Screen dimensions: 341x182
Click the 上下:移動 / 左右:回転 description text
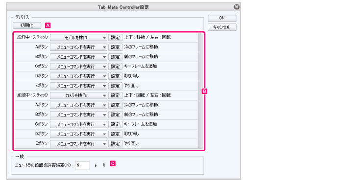pyautogui.click(x=147, y=37)
